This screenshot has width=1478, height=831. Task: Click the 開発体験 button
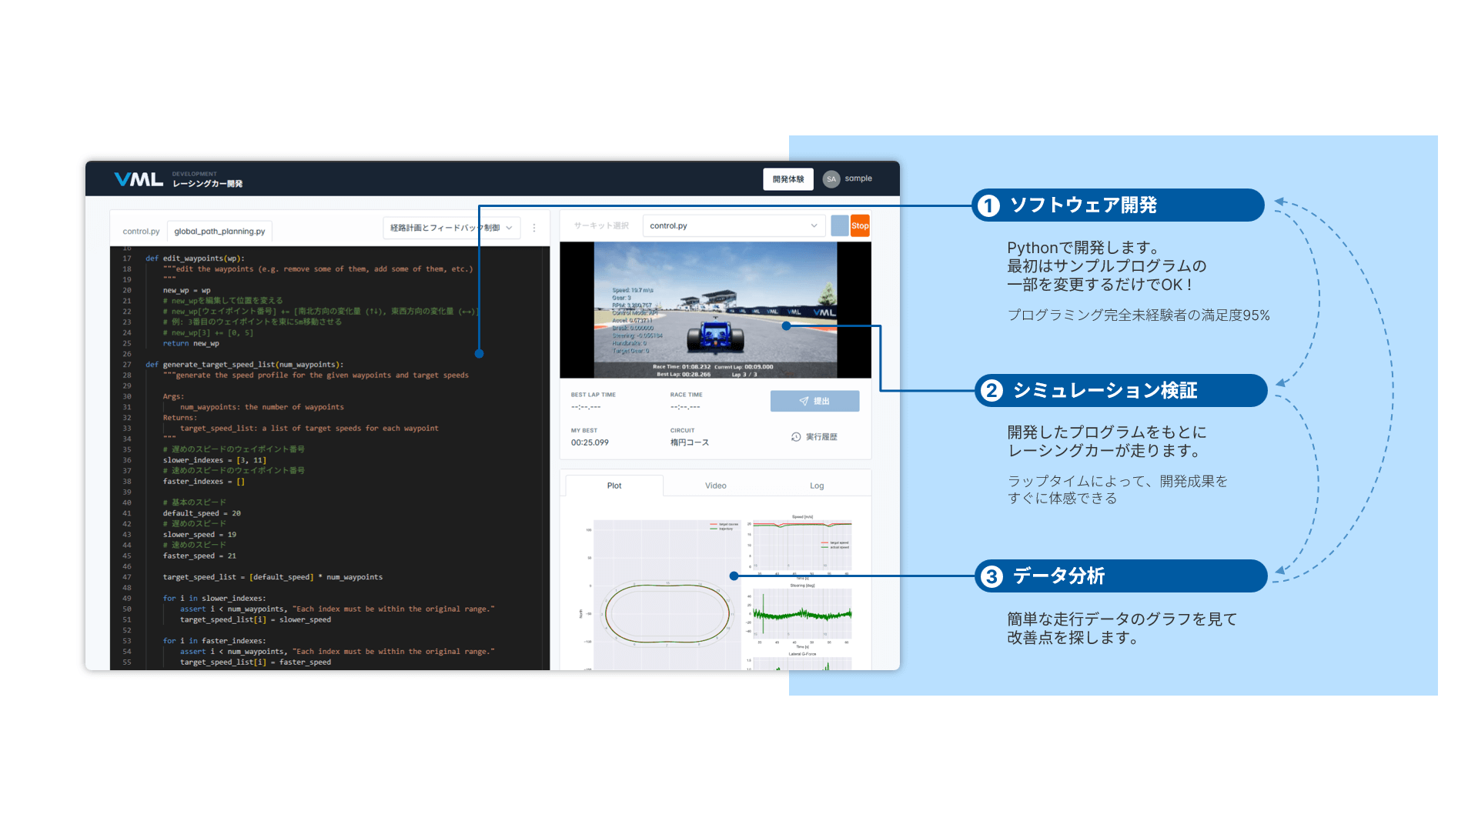coord(787,179)
